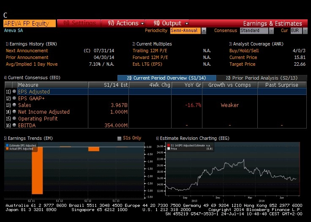311x222 pixels.
Task: Click the Measure column header
Action: (52, 85)
